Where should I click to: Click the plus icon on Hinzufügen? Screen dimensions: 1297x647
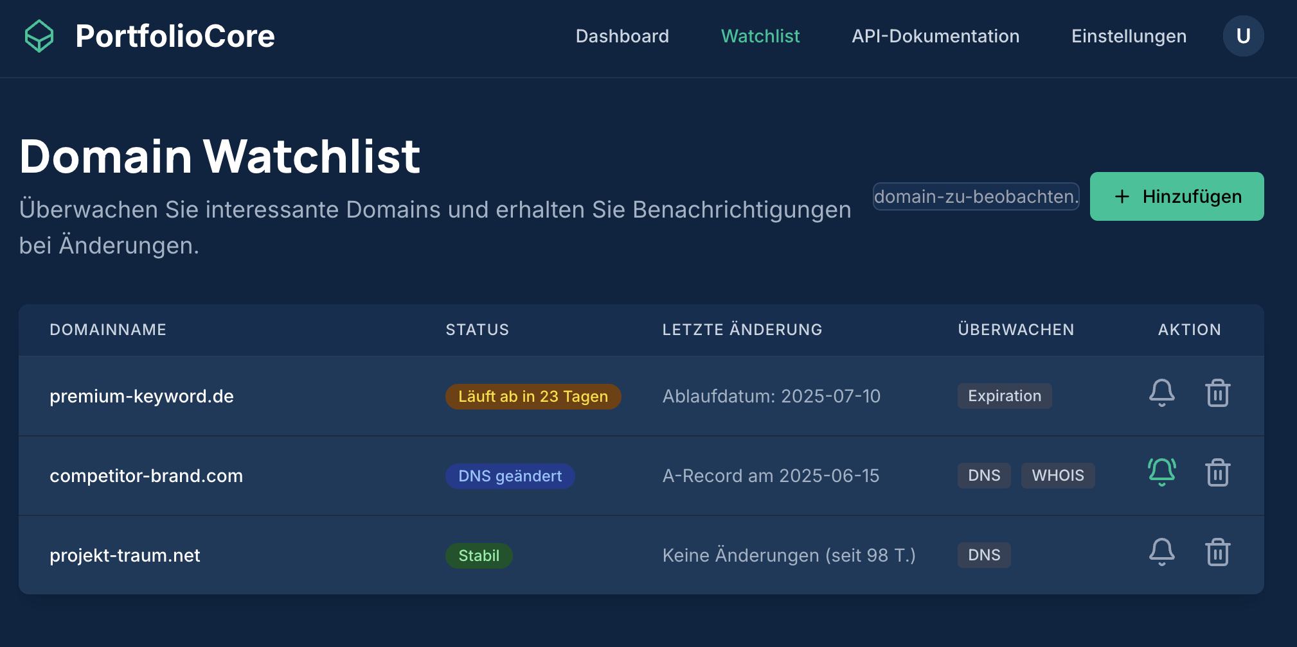(1121, 196)
